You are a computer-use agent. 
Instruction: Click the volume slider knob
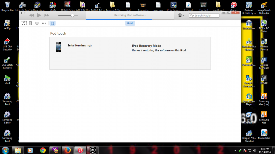[72, 15]
